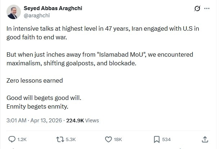Image resolution: width=224 pixels, height=149 pixels.
Task: Click the 18K likes count
Action: 118,139
